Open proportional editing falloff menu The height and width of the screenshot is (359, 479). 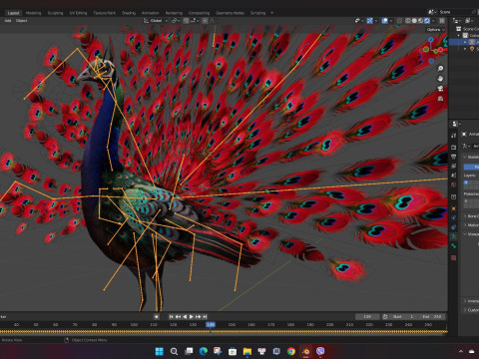point(212,21)
